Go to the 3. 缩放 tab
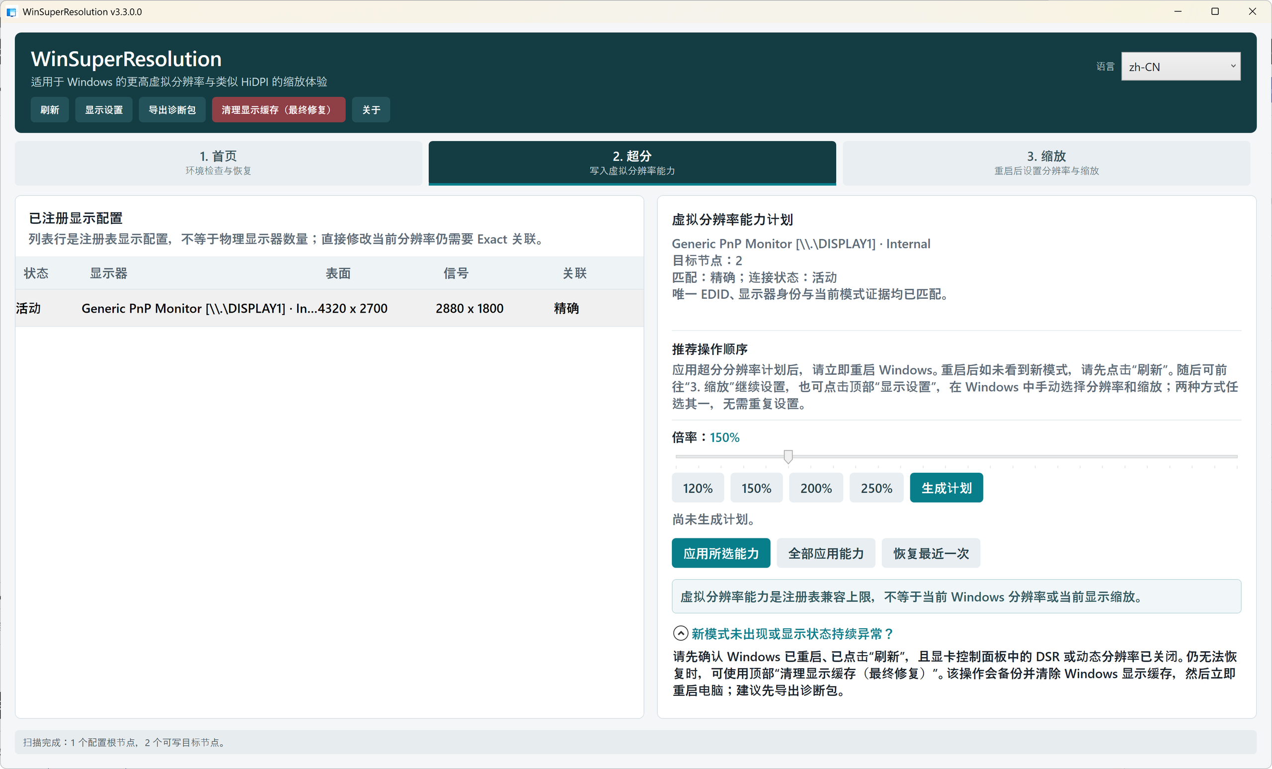 tap(1046, 163)
